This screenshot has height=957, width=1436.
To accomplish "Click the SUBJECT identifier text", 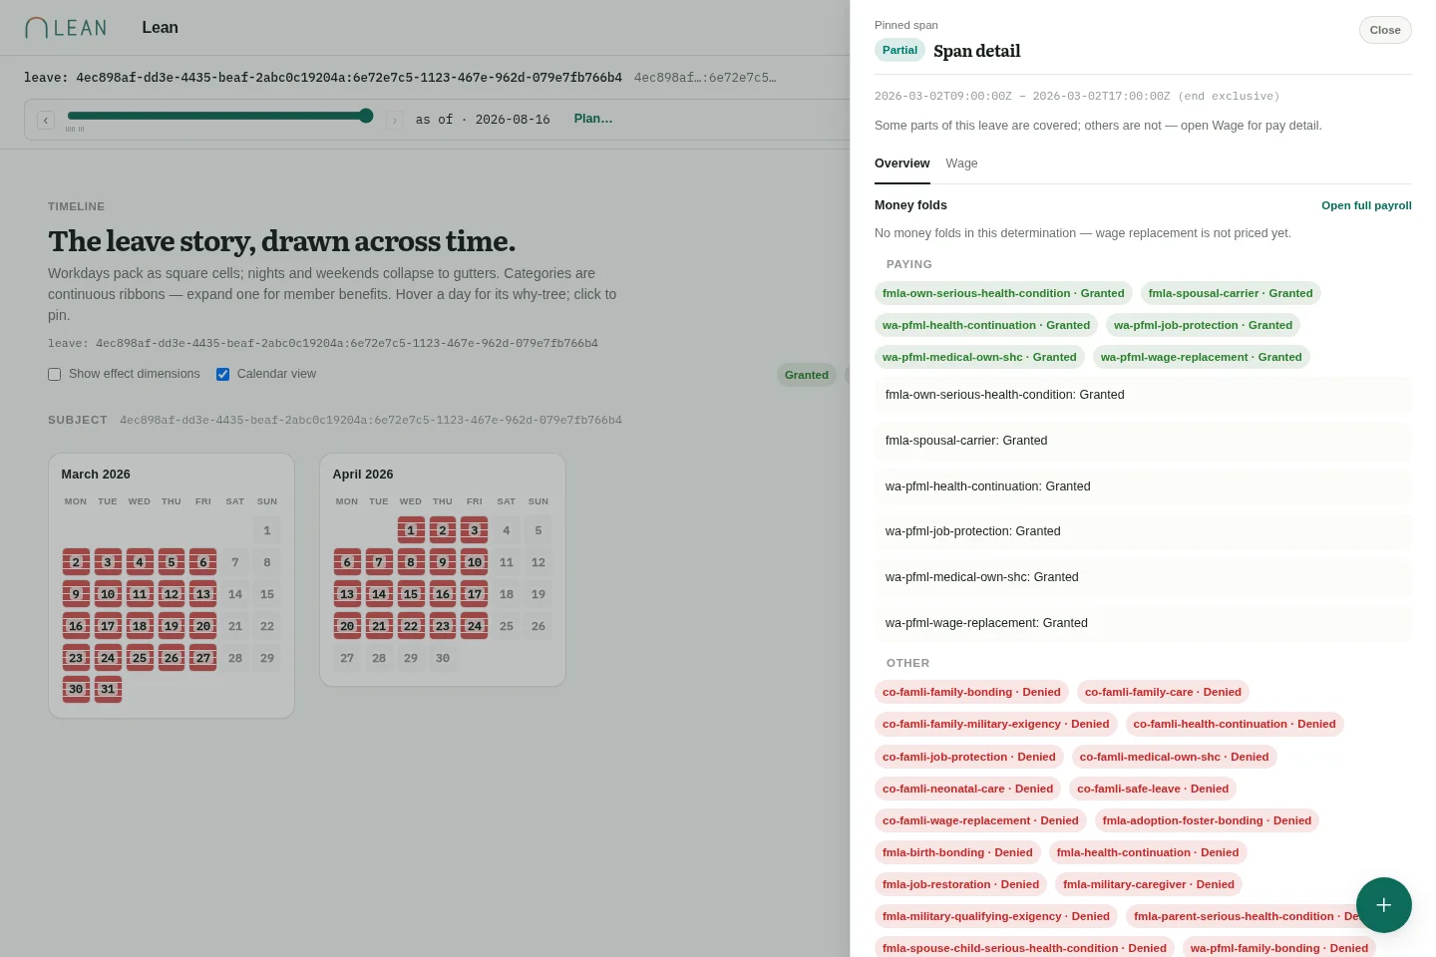I will pyautogui.click(x=371, y=420).
